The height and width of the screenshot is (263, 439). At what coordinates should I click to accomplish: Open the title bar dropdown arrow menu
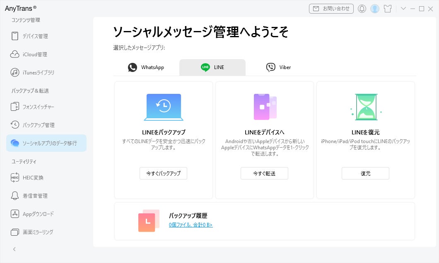tap(403, 8)
